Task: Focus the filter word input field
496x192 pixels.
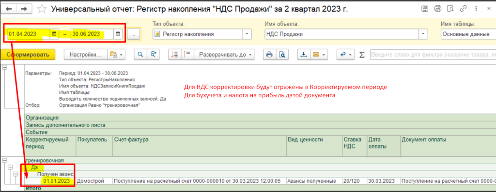Action: pos(433,55)
